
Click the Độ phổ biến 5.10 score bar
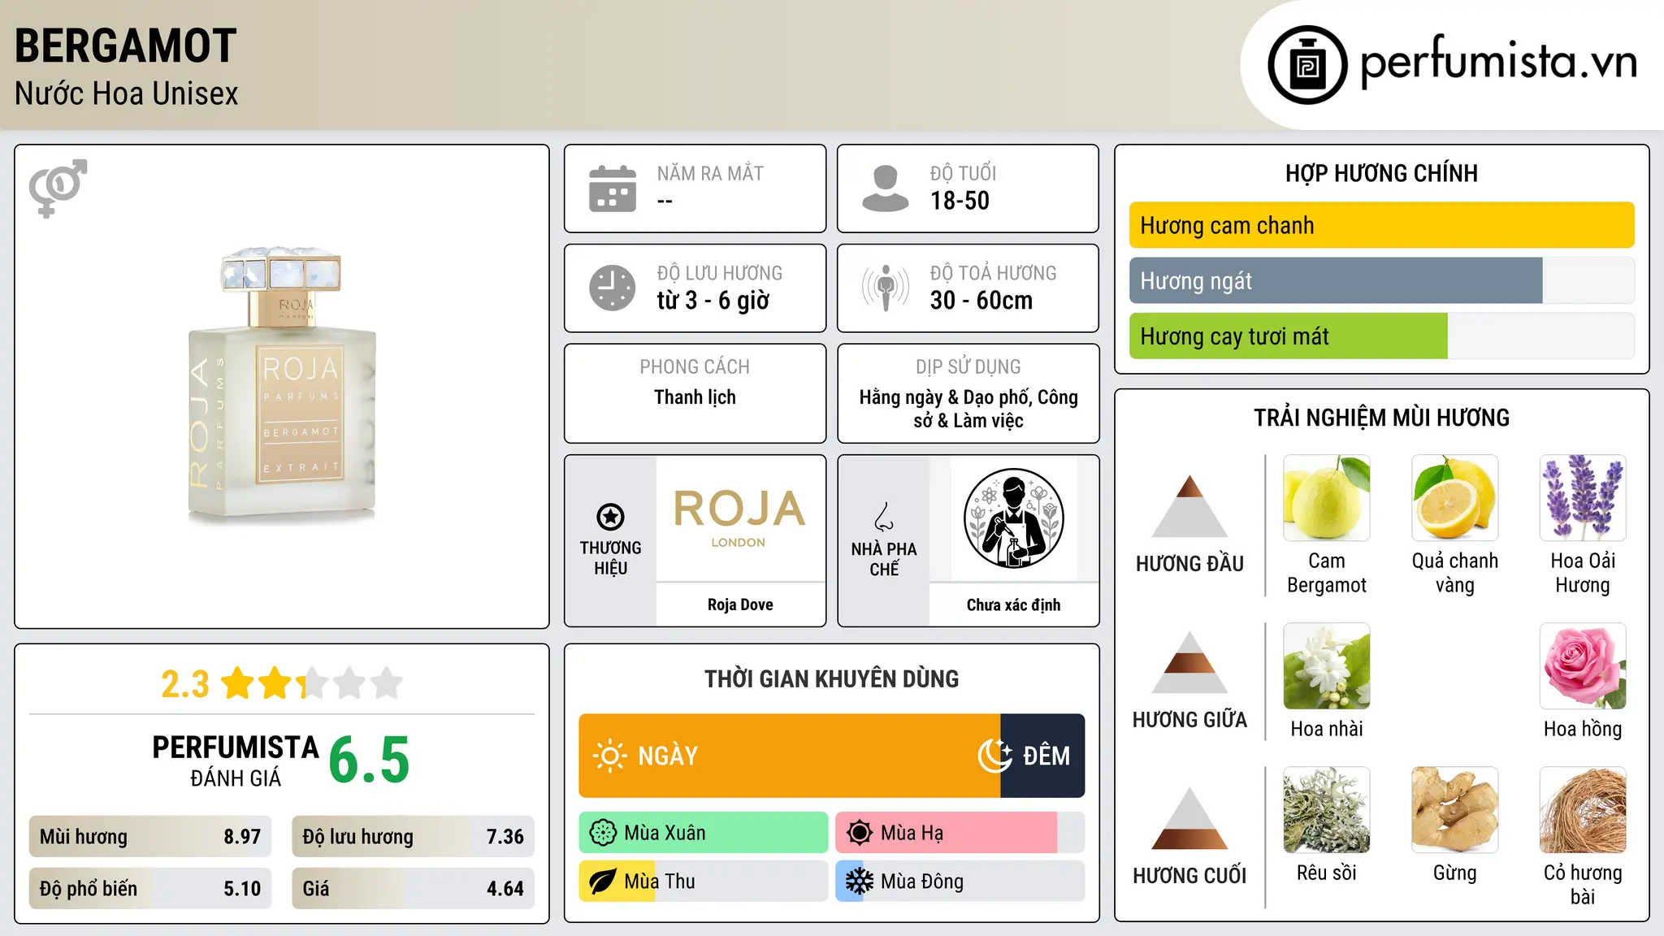(150, 889)
